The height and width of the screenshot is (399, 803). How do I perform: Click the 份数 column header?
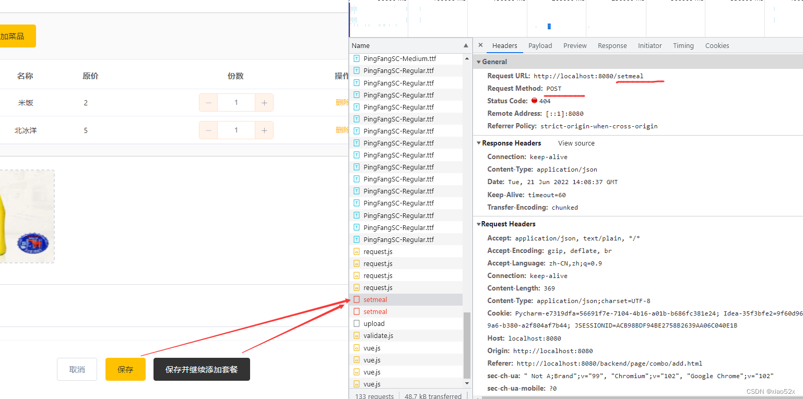(x=235, y=76)
